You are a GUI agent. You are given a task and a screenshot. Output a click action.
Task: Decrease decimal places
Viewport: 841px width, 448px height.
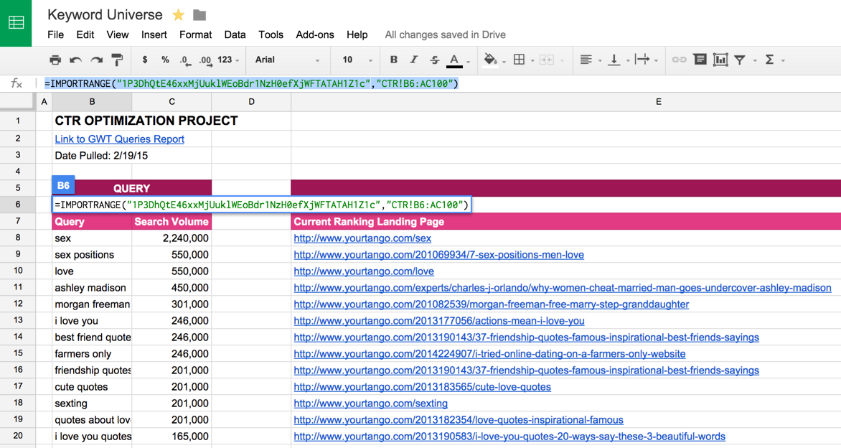coord(185,60)
